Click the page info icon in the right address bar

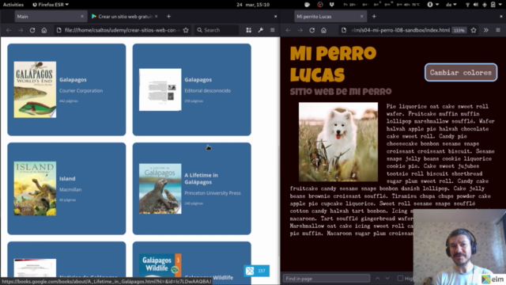(x=344, y=30)
